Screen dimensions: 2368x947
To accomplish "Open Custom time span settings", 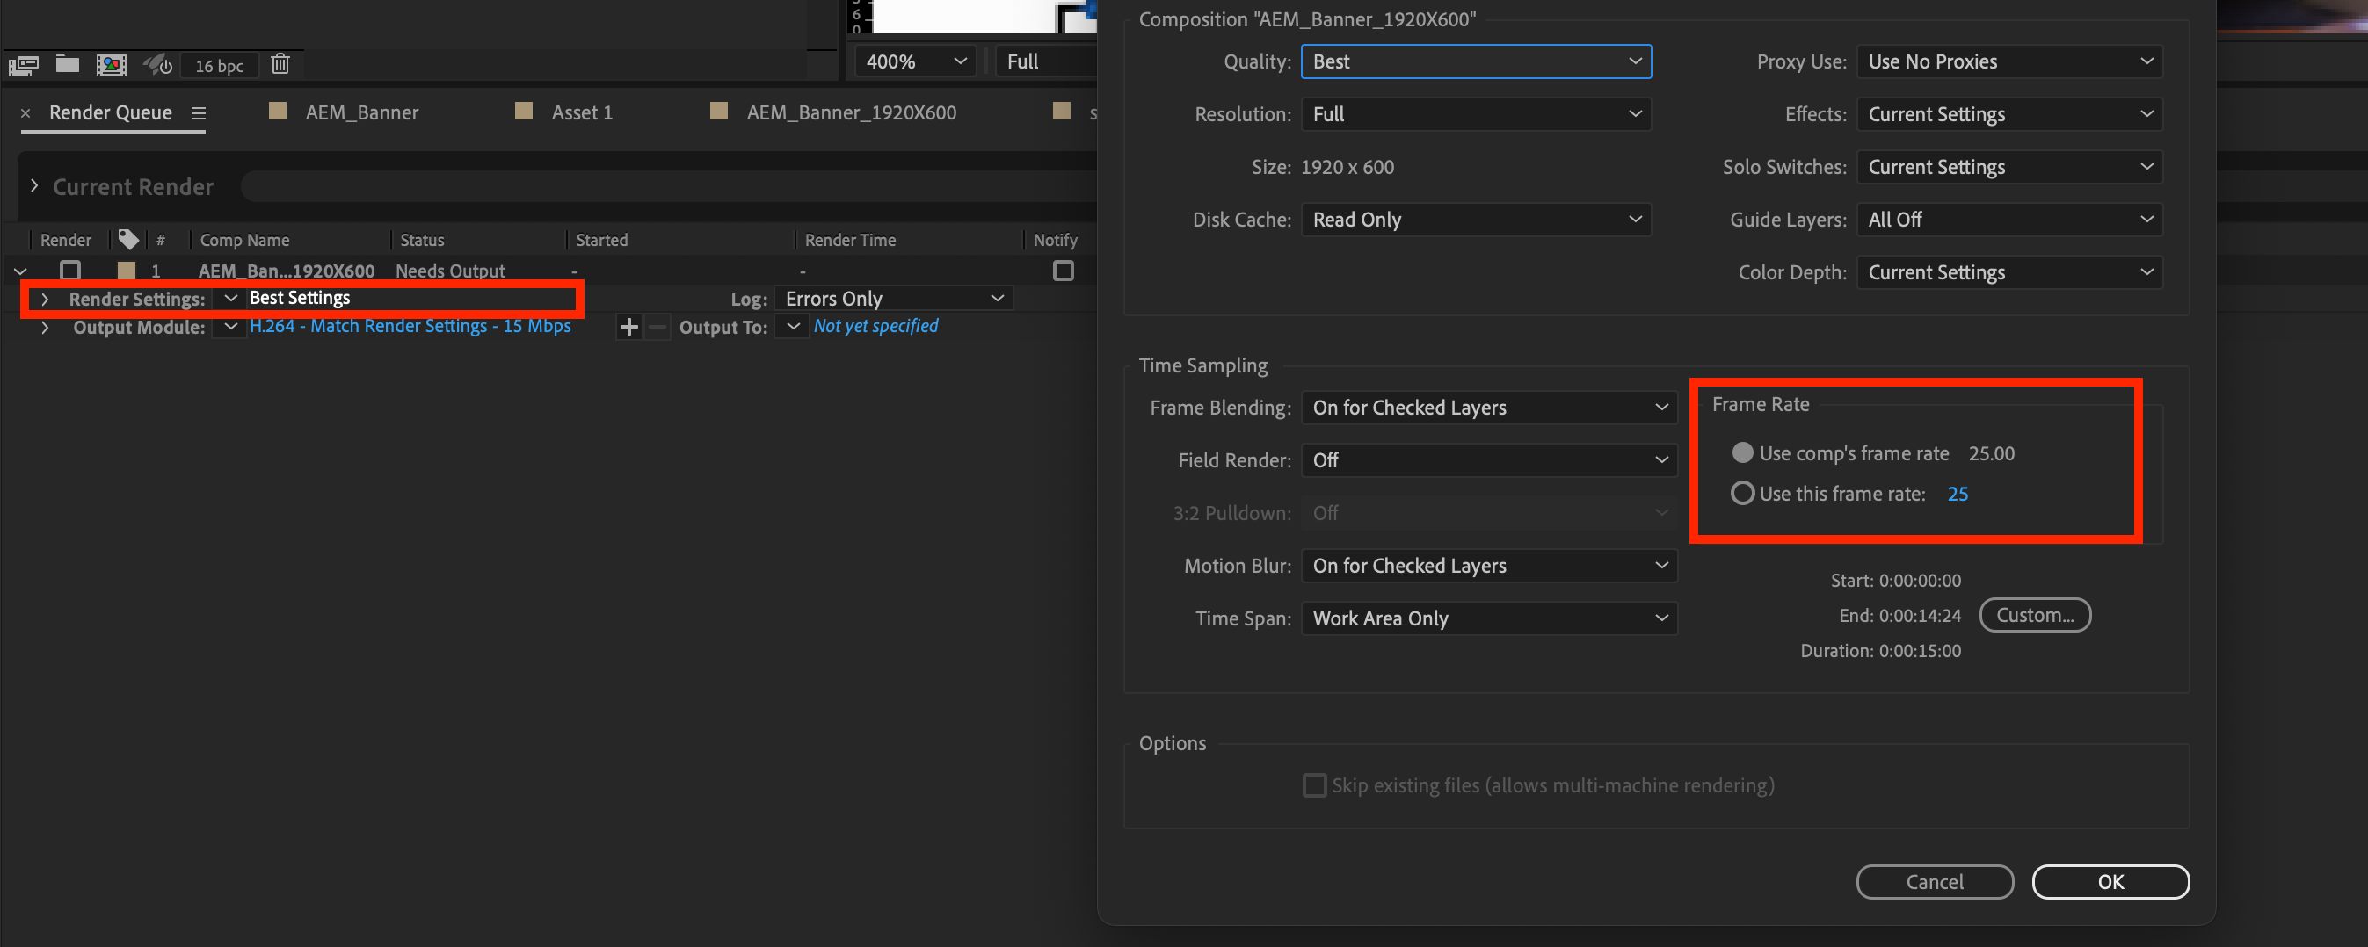I will click(2034, 614).
